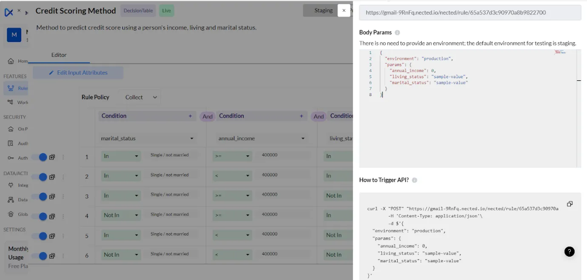587x280 pixels.
Task: Toggle the enable switch for row 6
Action: click(40, 256)
